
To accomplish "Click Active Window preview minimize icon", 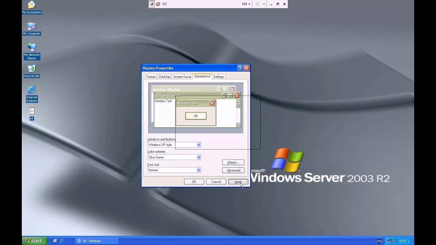I will [x=224, y=96].
